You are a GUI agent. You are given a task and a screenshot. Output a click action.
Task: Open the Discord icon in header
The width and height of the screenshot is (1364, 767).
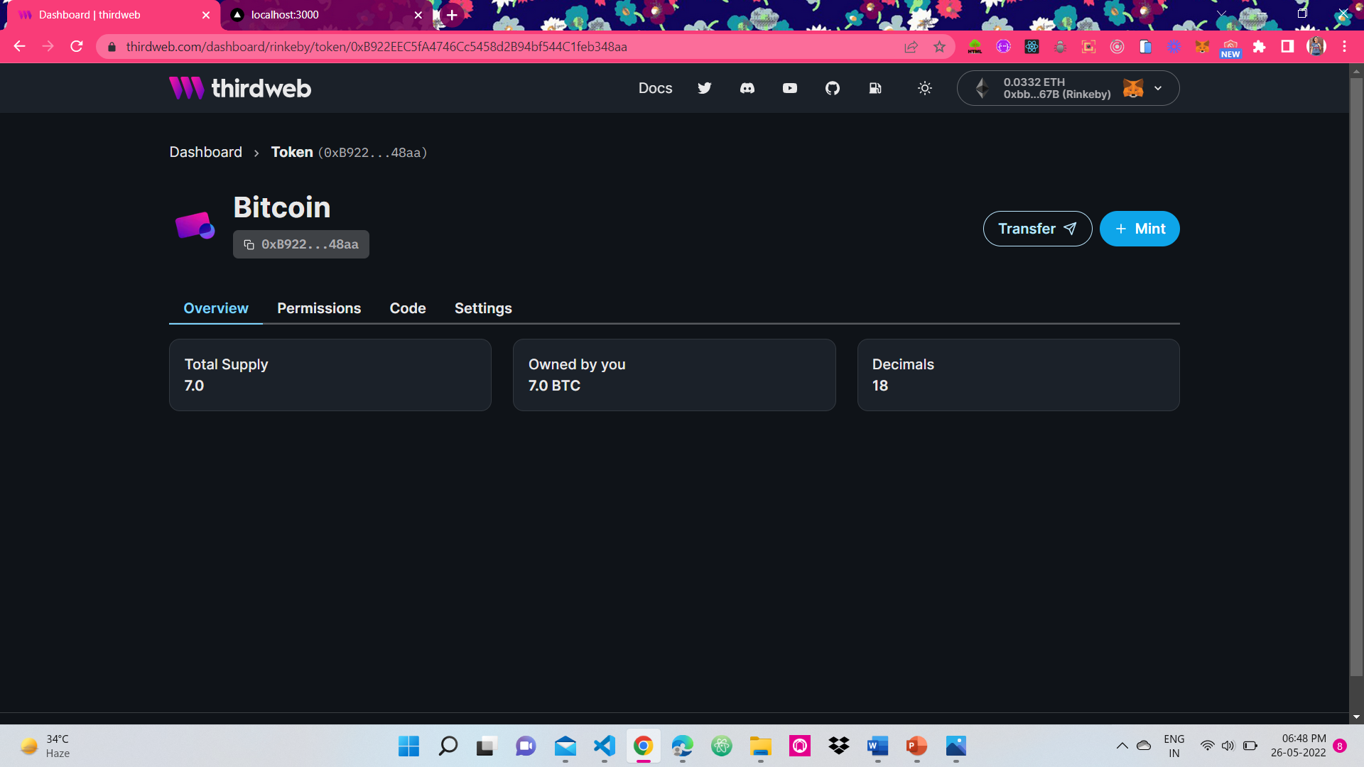tap(747, 88)
